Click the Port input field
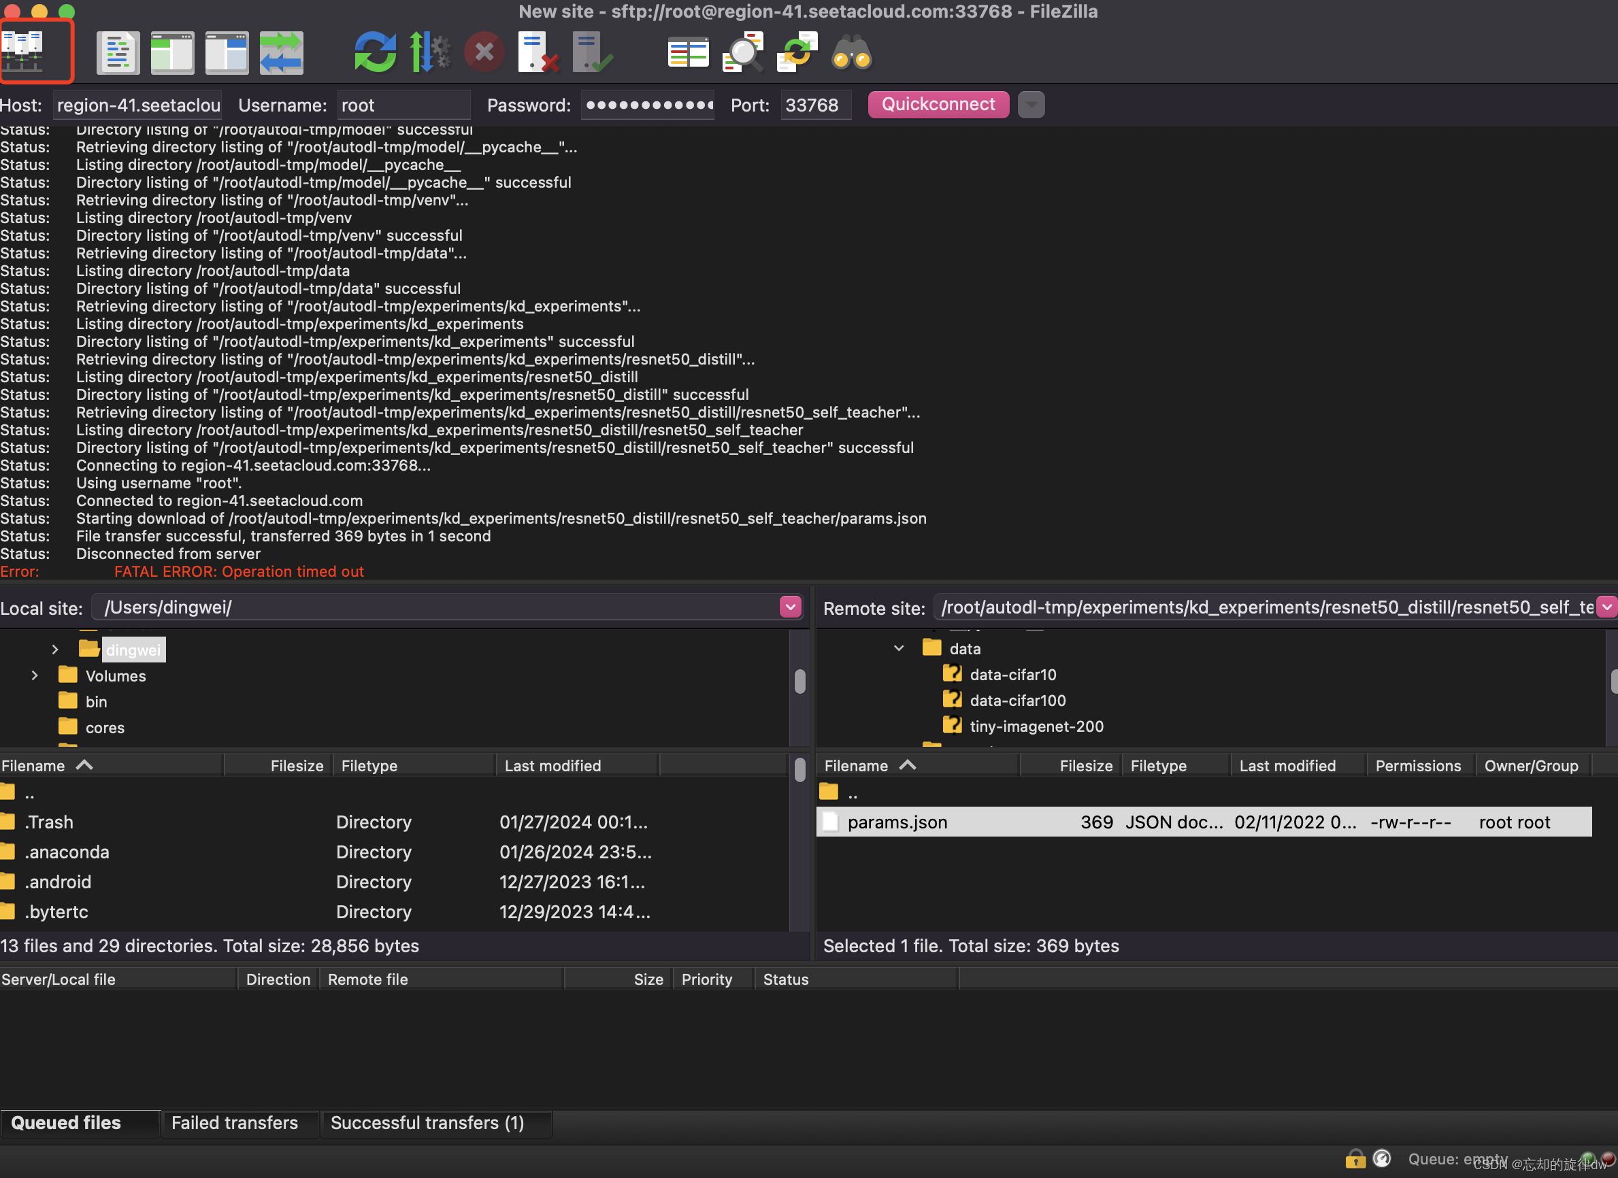This screenshot has width=1618, height=1178. (814, 105)
